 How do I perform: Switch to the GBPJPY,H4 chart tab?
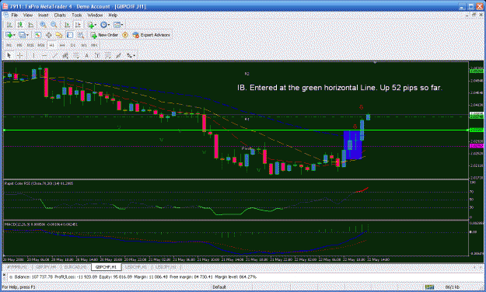tap(46, 266)
